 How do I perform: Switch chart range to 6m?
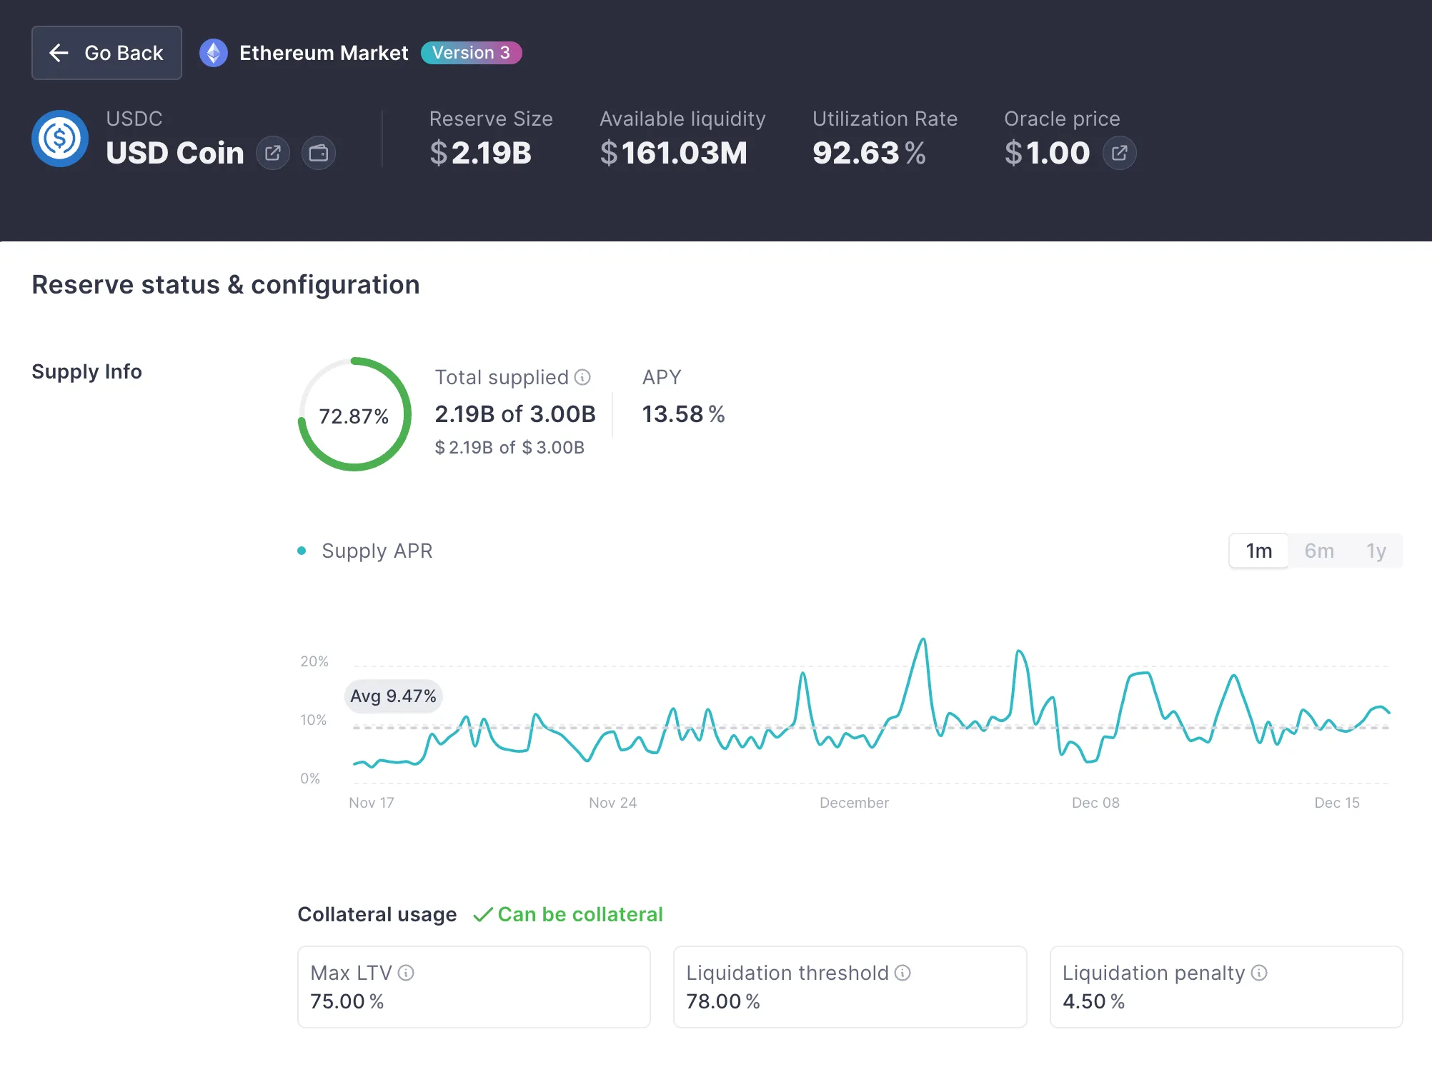click(1319, 551)
